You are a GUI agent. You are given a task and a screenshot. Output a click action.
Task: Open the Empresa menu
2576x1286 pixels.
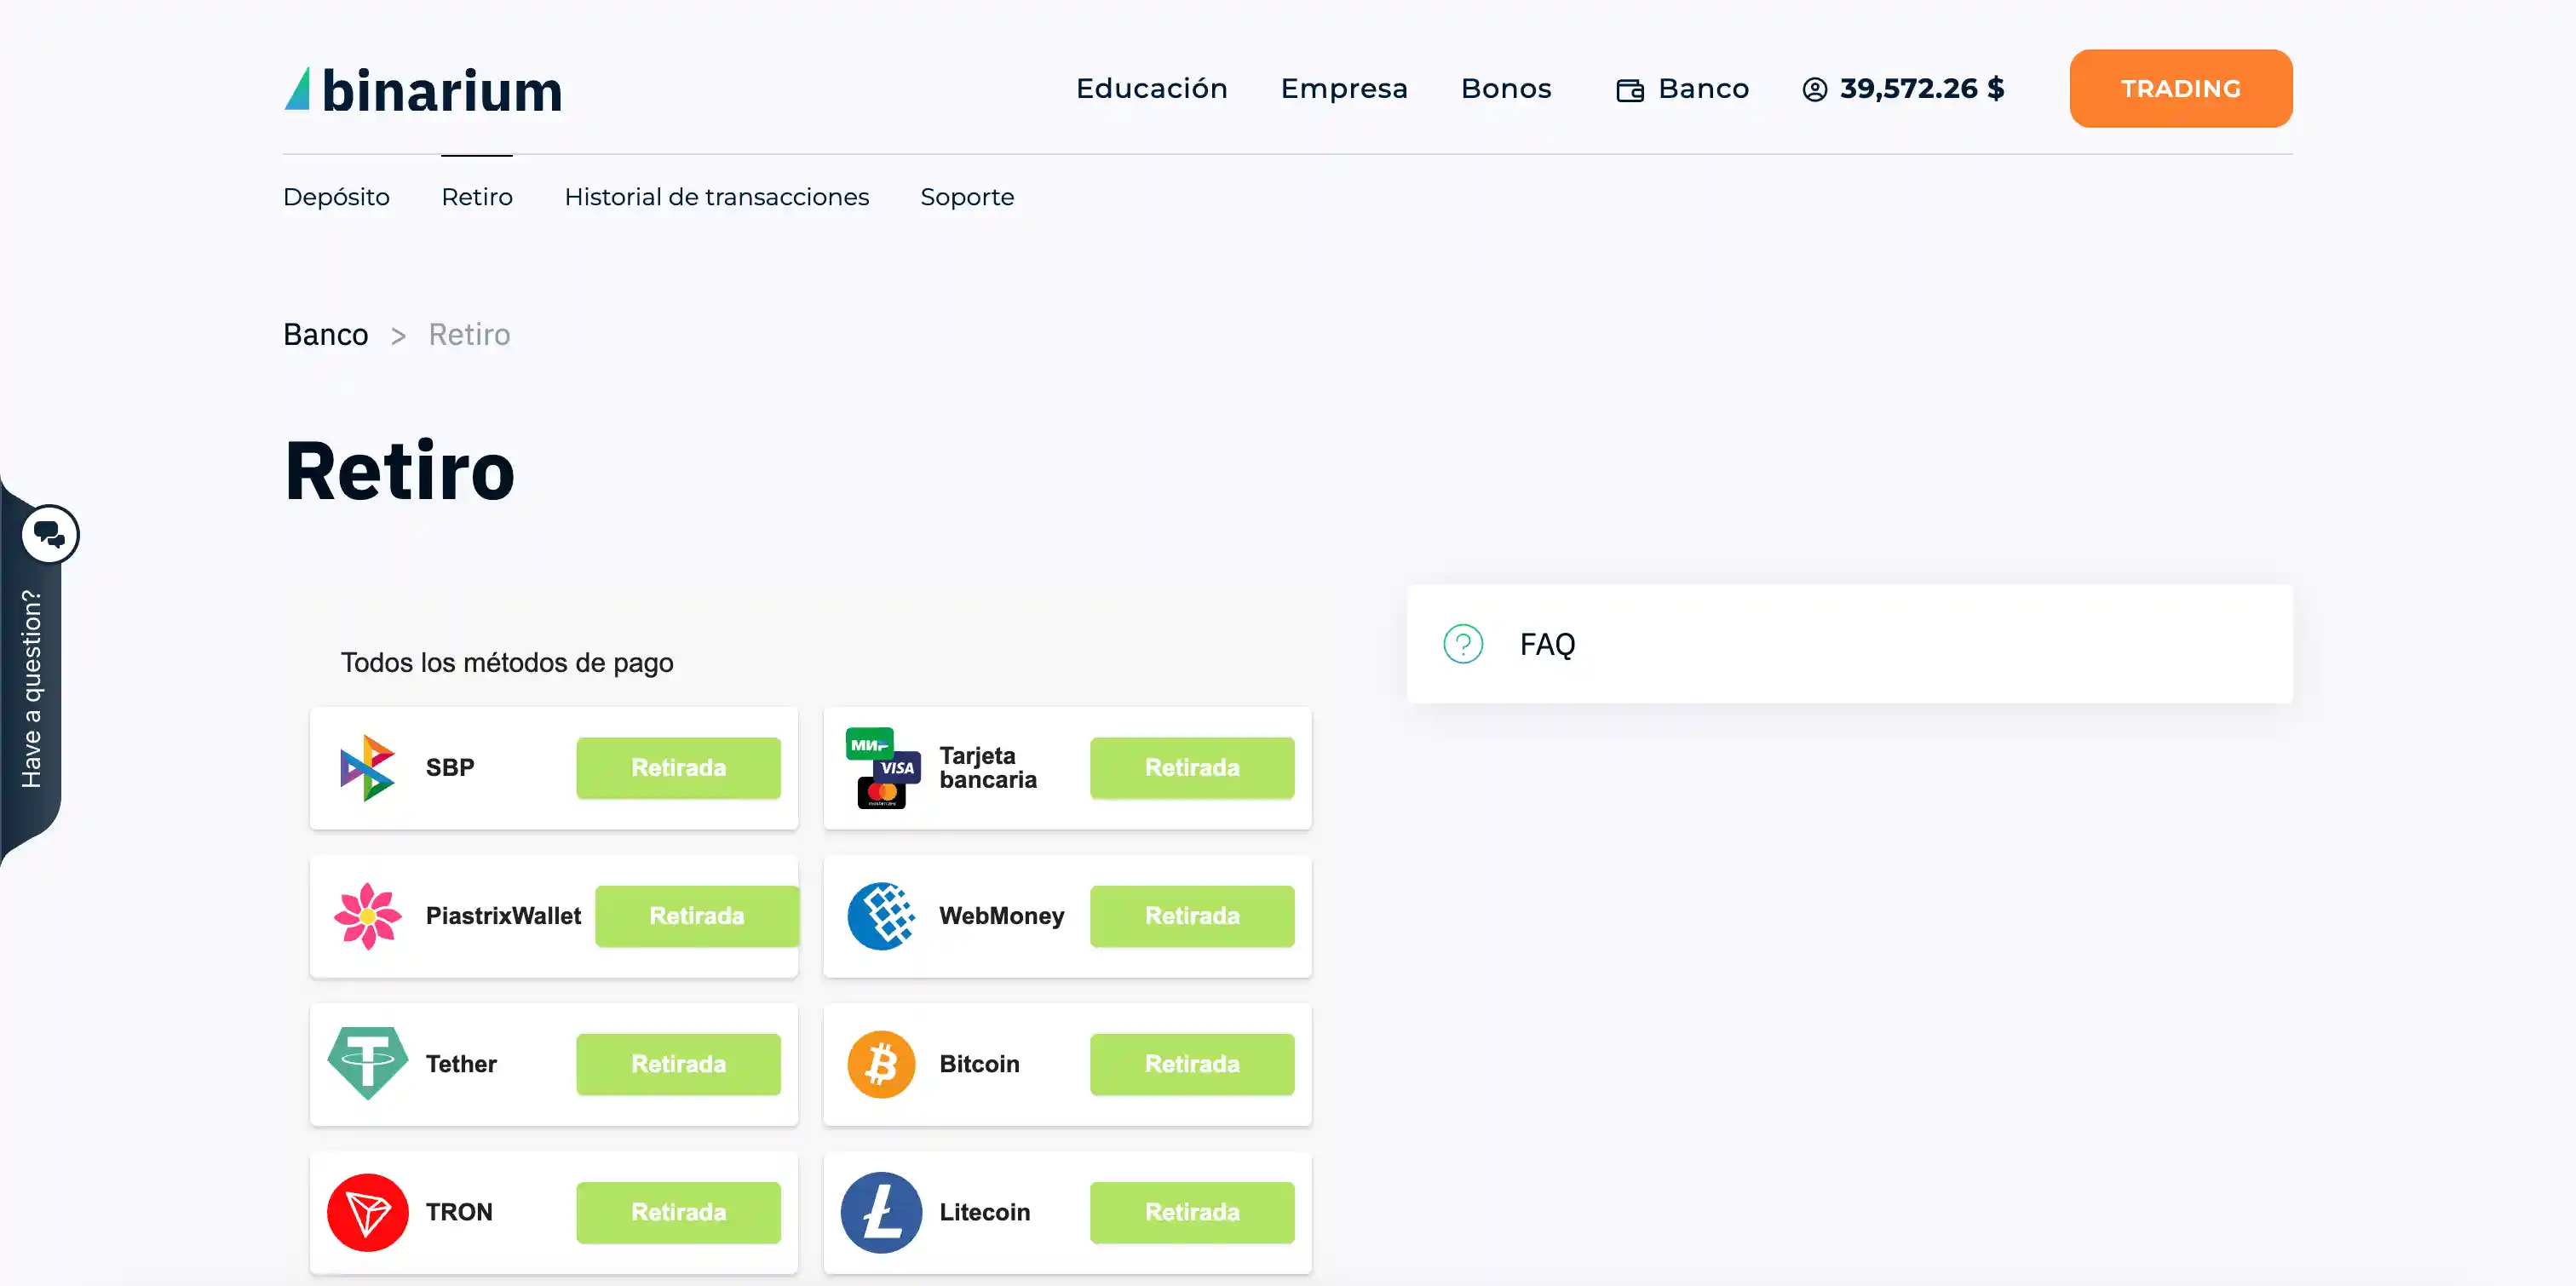(x=1344, y=88)
